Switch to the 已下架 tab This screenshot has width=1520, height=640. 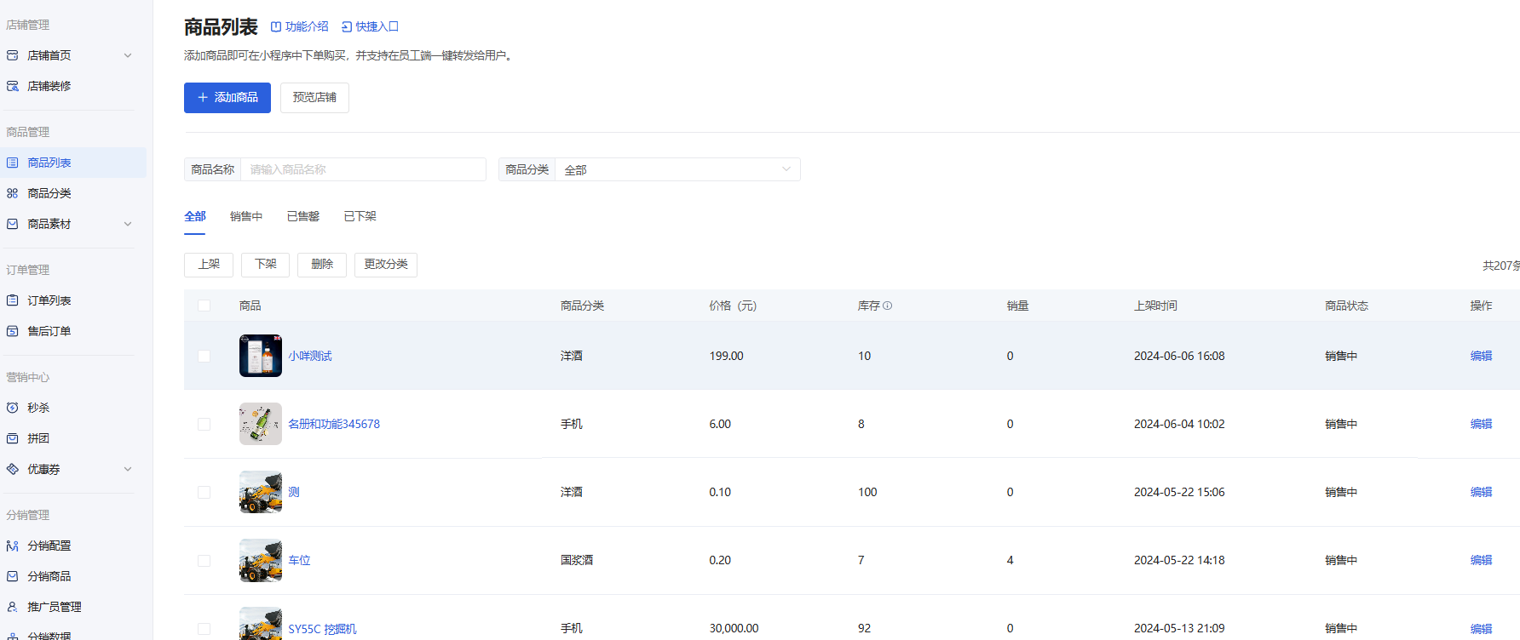point(360,216)
